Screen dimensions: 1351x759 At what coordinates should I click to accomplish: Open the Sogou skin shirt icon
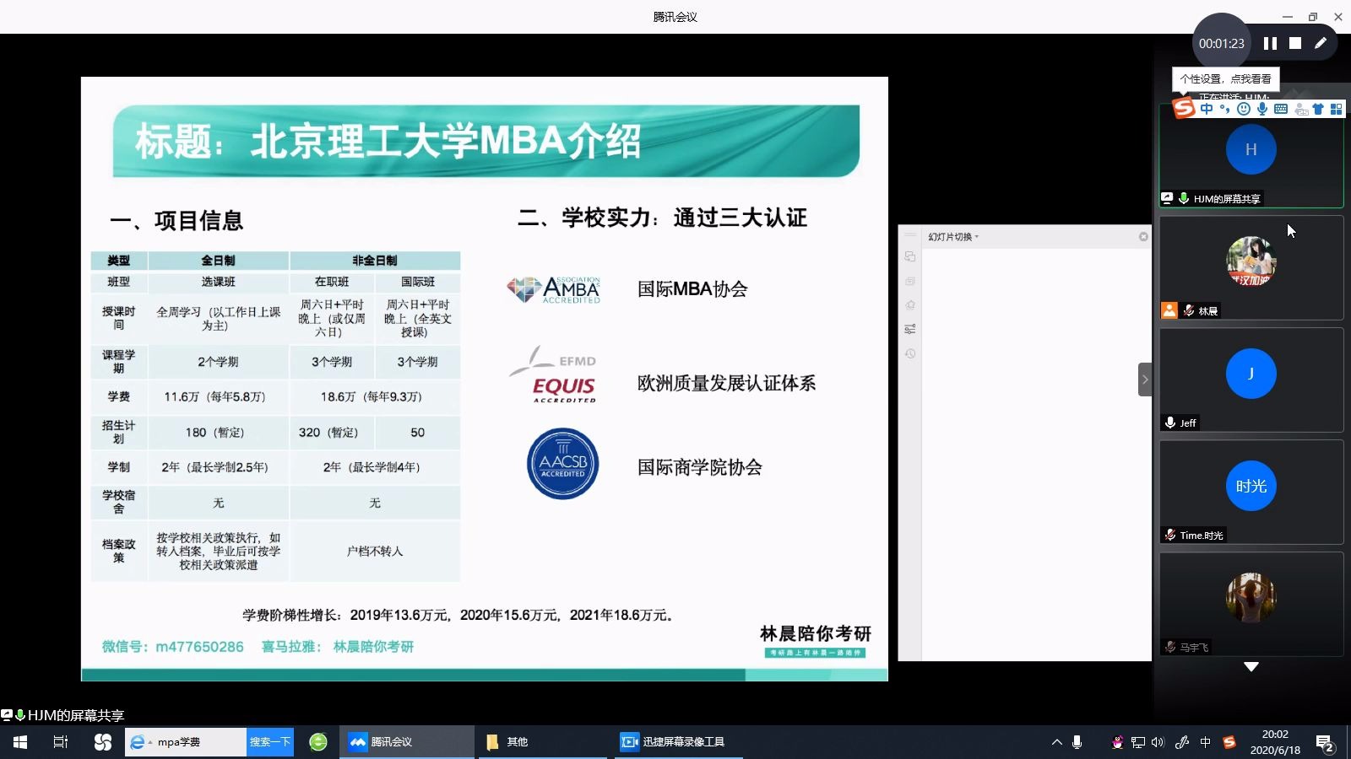(1318, 109)
